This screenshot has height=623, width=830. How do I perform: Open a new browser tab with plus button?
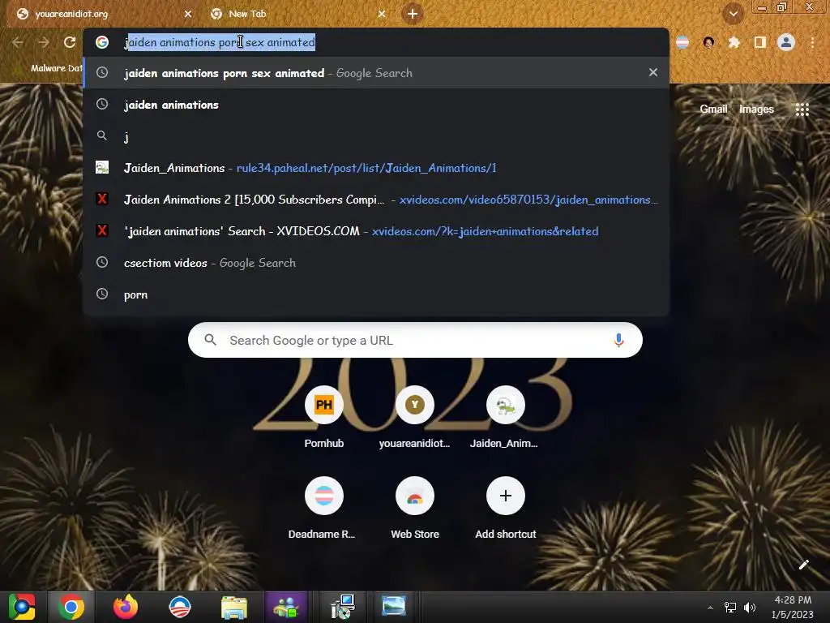pyautogui.click(x=413, y=14)
